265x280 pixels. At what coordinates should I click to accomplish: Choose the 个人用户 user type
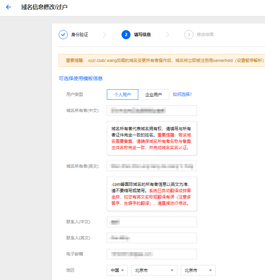click(123, 94)
